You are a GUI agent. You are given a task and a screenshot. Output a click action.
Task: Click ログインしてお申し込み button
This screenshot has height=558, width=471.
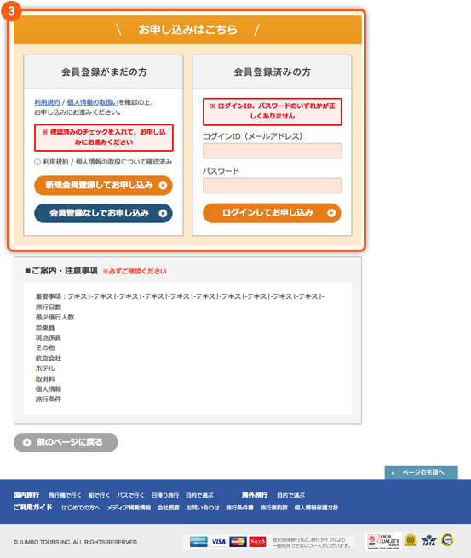click(272, 213)
